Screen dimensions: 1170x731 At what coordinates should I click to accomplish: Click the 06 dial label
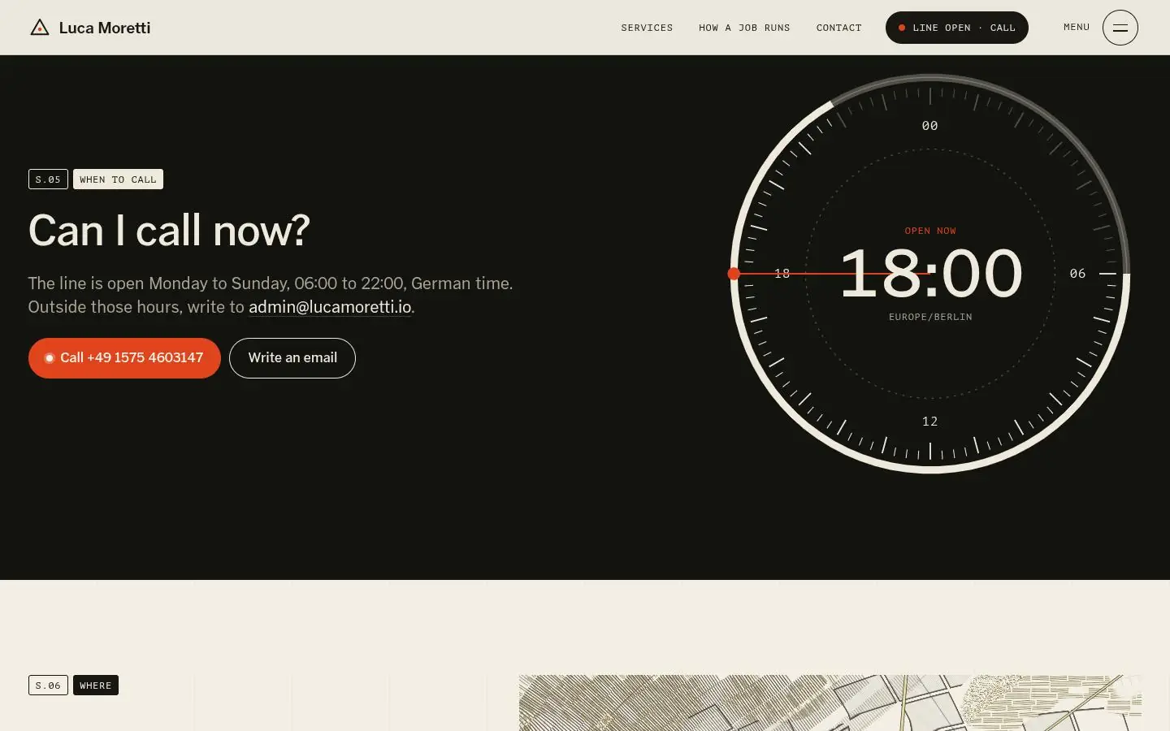pos(1078,274)
